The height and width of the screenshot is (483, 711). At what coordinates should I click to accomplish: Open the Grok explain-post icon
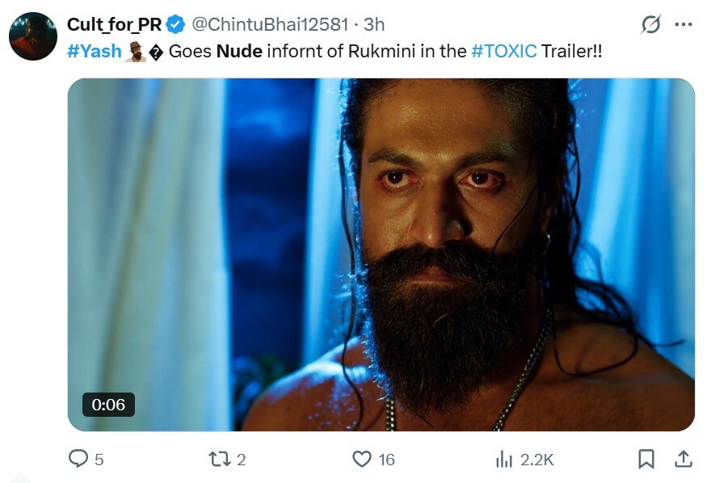(651, 24)
